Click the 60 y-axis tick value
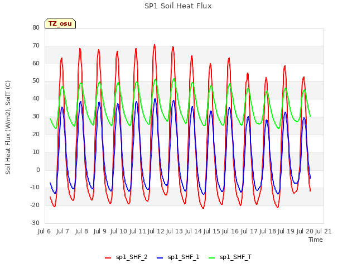The height and width of the screenshot is (268, 357). pyautogui.click(x=36, y=63)
